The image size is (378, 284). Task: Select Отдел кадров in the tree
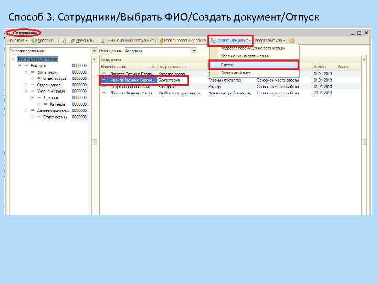[49, 85]
